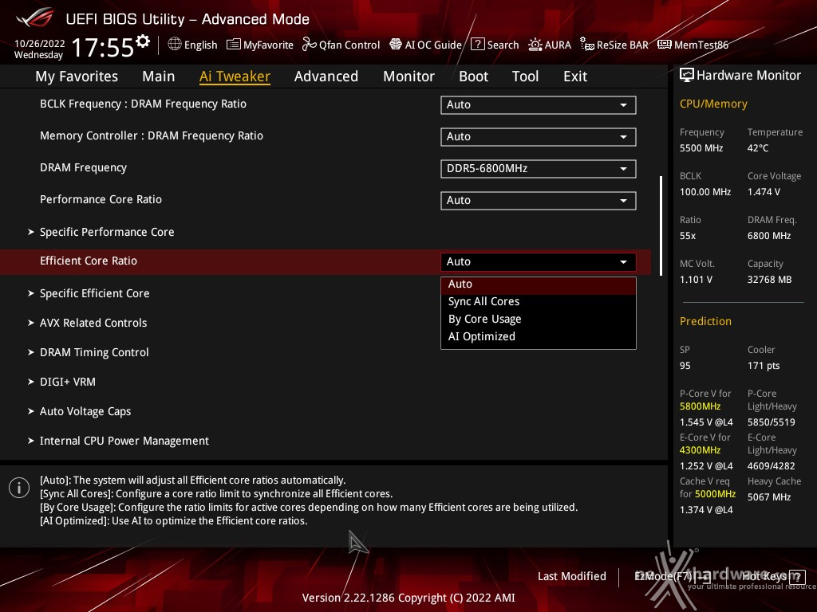Click the ROG logo icon
The height and width of the screenshot is (612, 817).
(34, 18)
